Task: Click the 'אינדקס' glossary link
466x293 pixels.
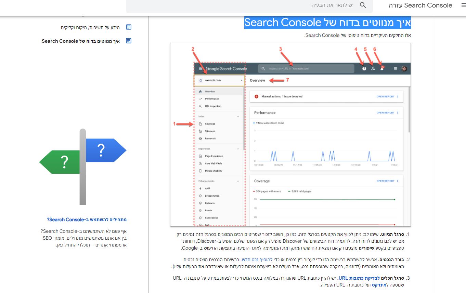Action: [378, 285]
